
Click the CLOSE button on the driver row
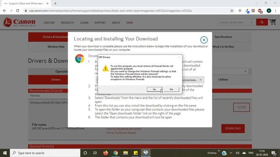tap(241, 107)
